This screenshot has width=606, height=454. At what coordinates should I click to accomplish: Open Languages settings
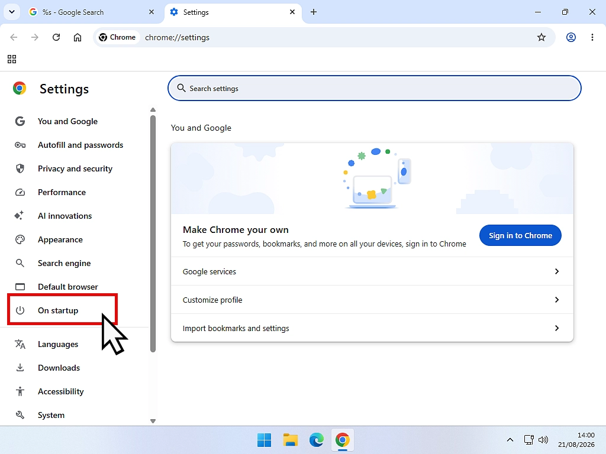[58, 344]
